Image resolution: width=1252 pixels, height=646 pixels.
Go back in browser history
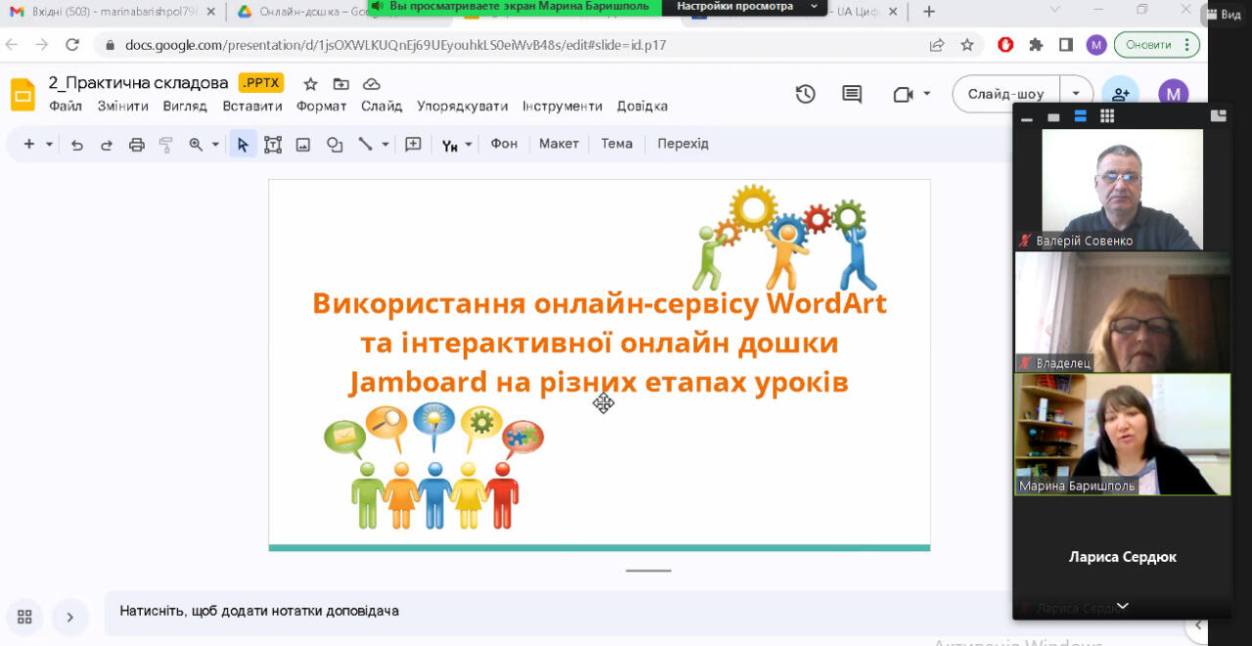tap(13, 45)
